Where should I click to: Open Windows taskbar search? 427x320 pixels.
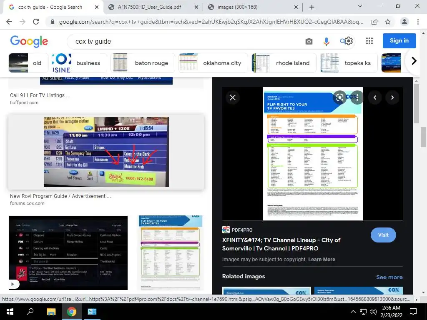[30, 312]
